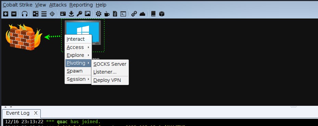318x126 pixels.
Task: Open screenshots via the picture icon
Action: pos(88,14)
